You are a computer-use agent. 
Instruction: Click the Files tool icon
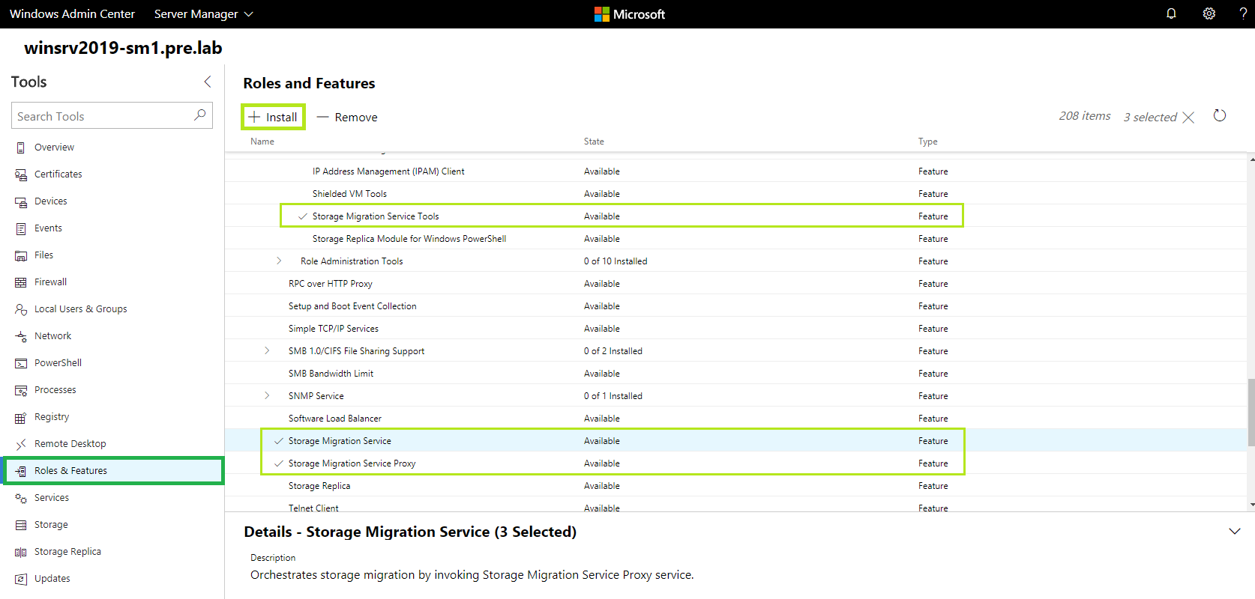(x=21, y=255)
